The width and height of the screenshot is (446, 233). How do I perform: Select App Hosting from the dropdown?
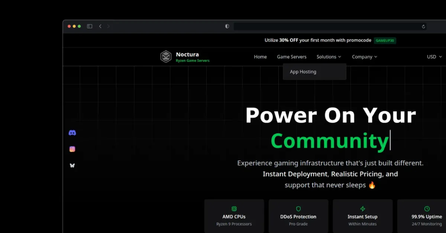point(303,72)
